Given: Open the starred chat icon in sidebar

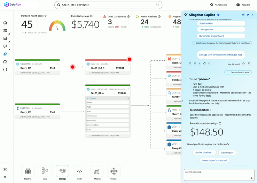Looking at the screenshot, I should coord(5,46).
